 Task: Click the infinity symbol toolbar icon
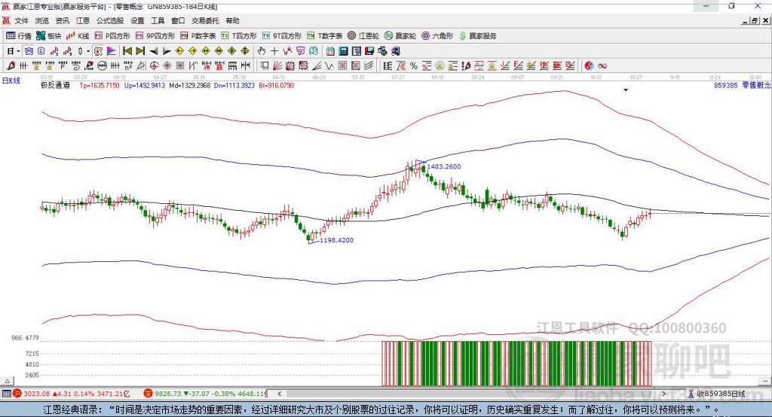coord(602,65)
